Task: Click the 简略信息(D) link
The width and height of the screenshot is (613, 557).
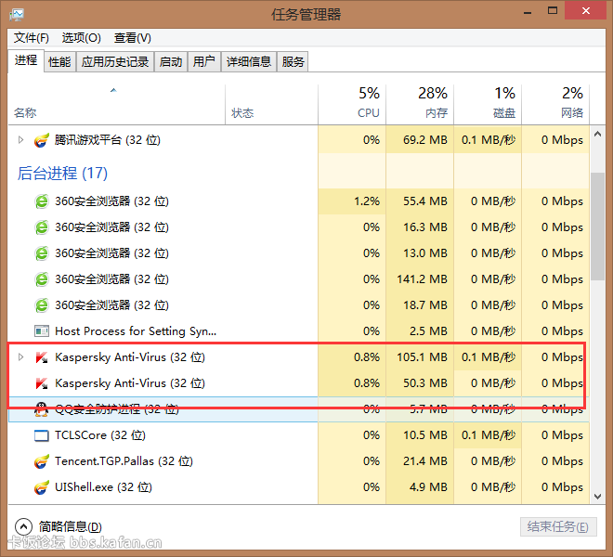Action: point(71,527)
